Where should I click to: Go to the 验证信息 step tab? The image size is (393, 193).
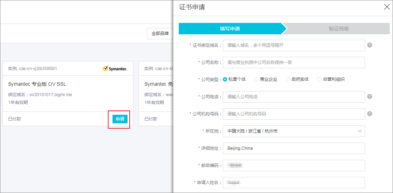[x=339, y=29]
